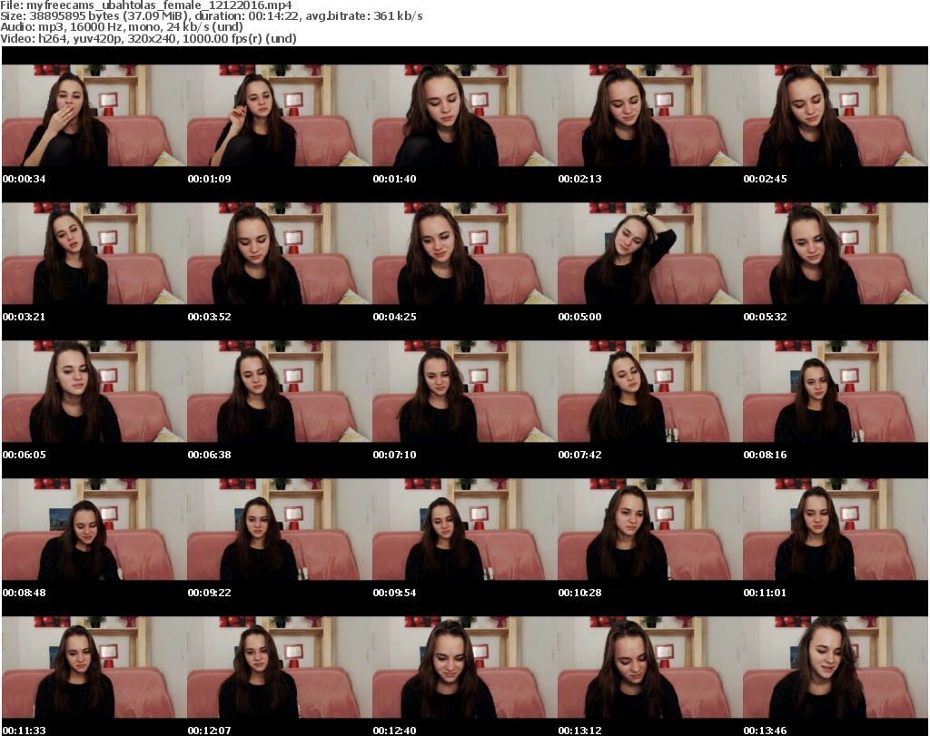Screen dimensions: 930x736
Task: Click the '00:12:40' time stamp text
Action: pyautogui.click(x=394, y=731)
